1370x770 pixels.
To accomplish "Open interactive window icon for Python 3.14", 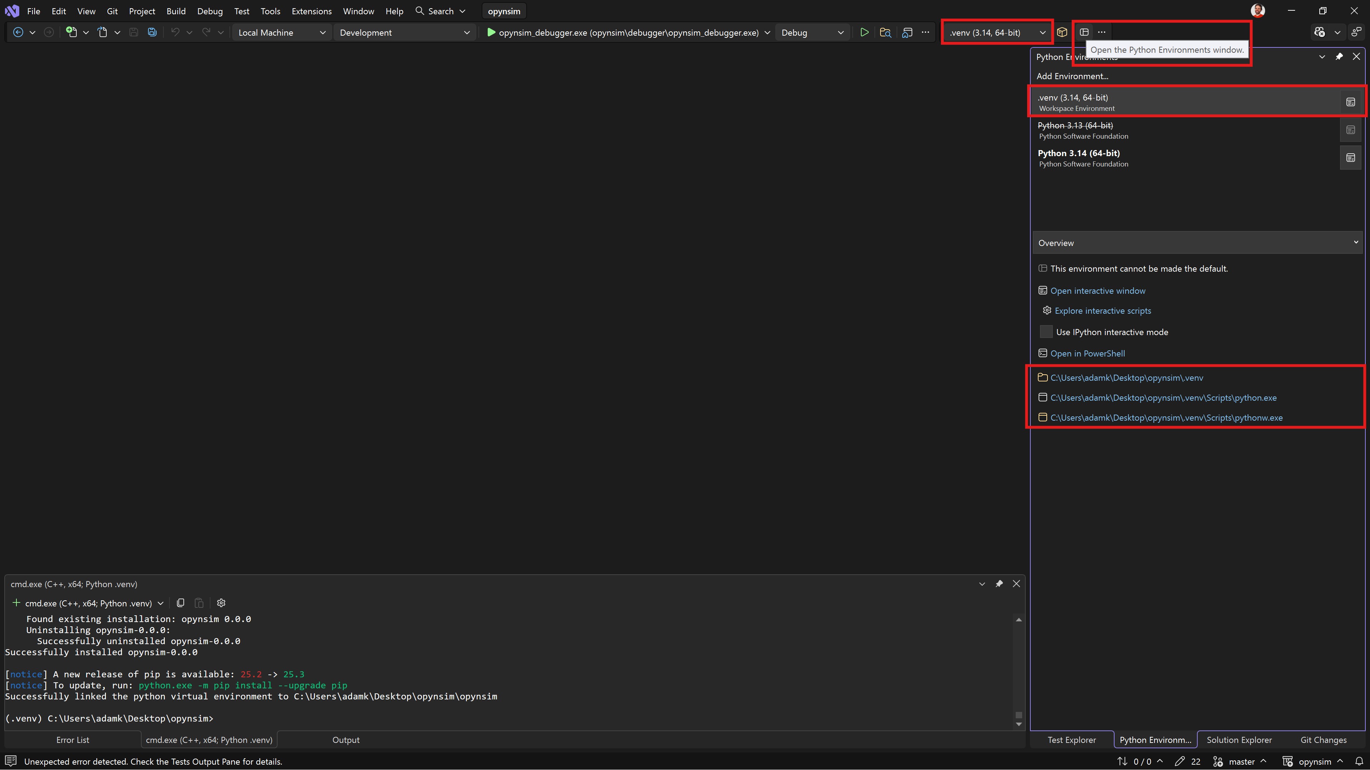I will click(x=1350, y=158).
